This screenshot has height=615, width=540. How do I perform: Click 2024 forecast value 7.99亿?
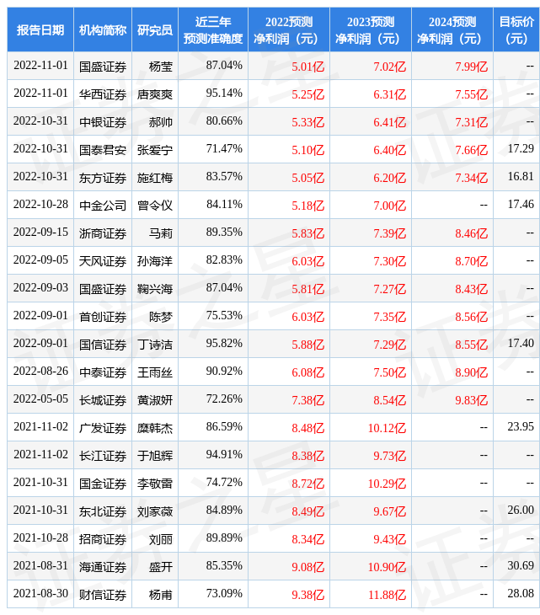point(472,67)
